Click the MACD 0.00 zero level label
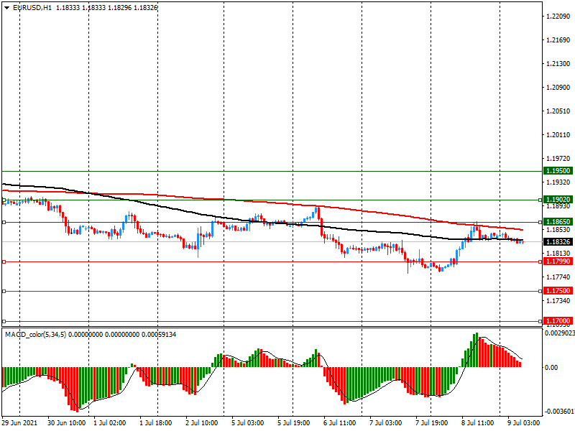Screen dimensions: 575x431 (553, 368)
